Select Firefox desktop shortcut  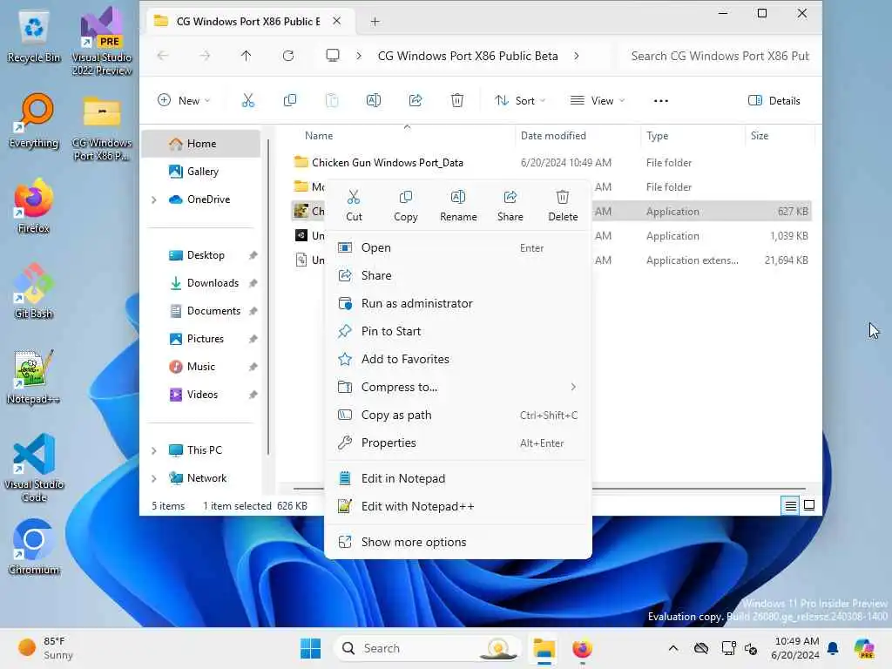pyautogui.click(x=34, y=206)
